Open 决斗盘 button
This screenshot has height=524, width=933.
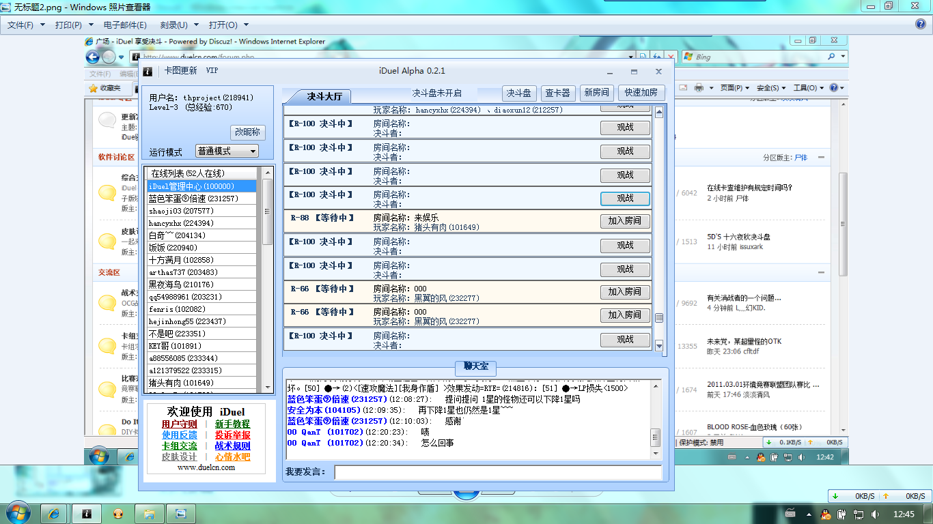520,93
